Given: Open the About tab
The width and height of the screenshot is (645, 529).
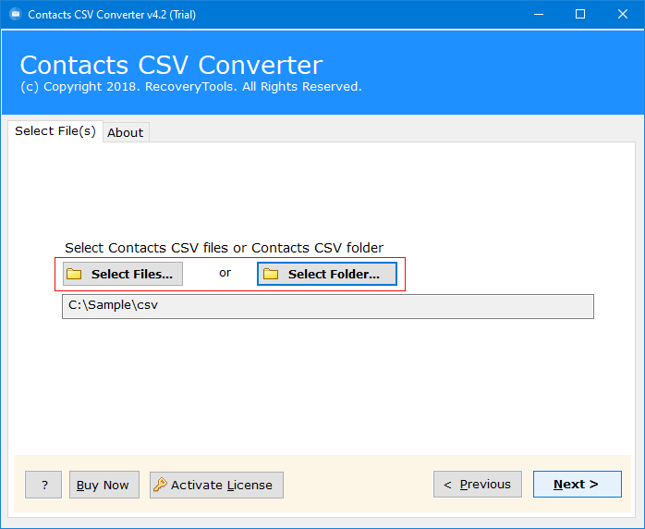Looking at the screenshot, I should (x=126, y=132).
